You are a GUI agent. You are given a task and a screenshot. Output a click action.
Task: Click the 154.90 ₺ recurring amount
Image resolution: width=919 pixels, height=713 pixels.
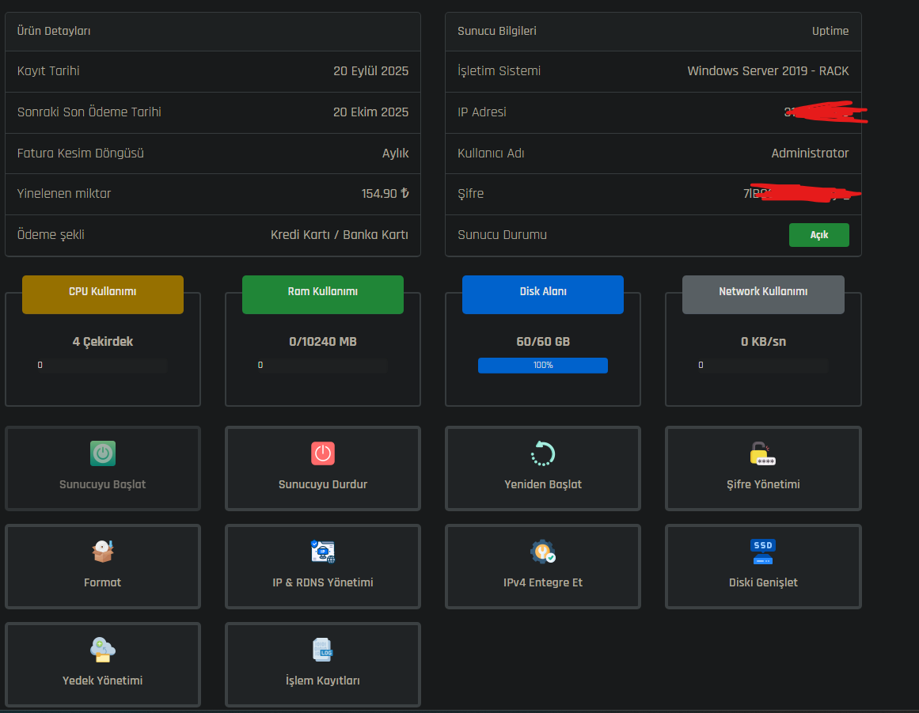pyautogui.click(x=385, y=193)
